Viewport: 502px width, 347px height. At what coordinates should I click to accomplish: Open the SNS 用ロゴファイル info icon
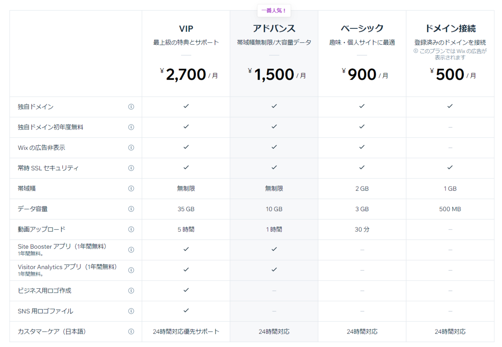[131, 311]
